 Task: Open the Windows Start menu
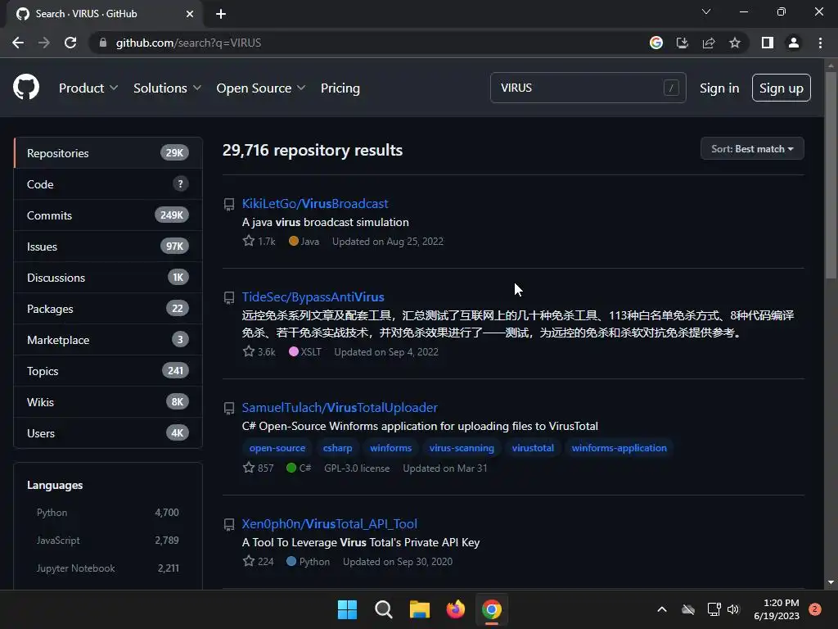347,609
